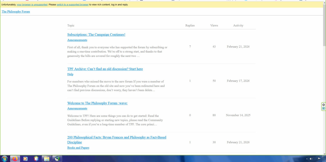Open 'Subscriptions: The Campaign Continues!' topic
Image resolution: width=326 pixels, height=162 pixels.
click(x=96, y=35)
